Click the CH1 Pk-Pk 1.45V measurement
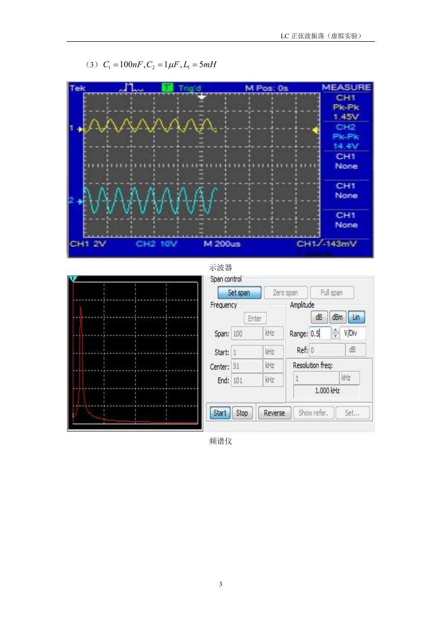This screenshot has height=625, width=442. click(346, 107)
